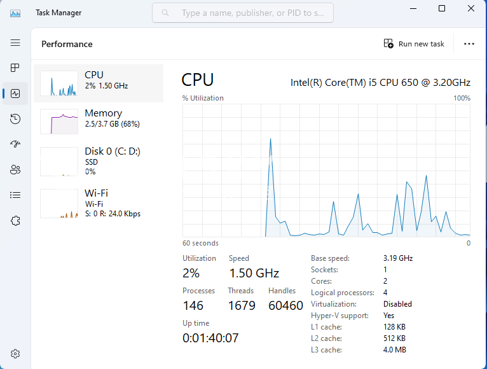Open Task Manager settings gear
The image size is (487, 369).
15,354
